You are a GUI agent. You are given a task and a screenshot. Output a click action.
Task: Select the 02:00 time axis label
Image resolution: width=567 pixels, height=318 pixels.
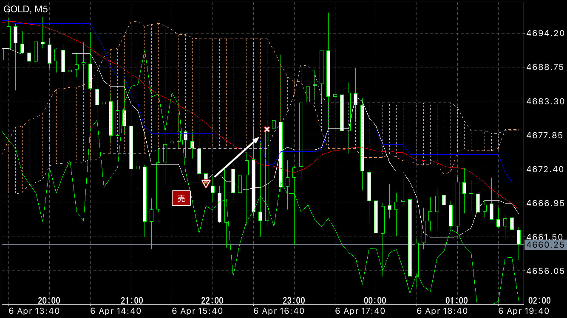pyautogui.click(x=539, y=301)
